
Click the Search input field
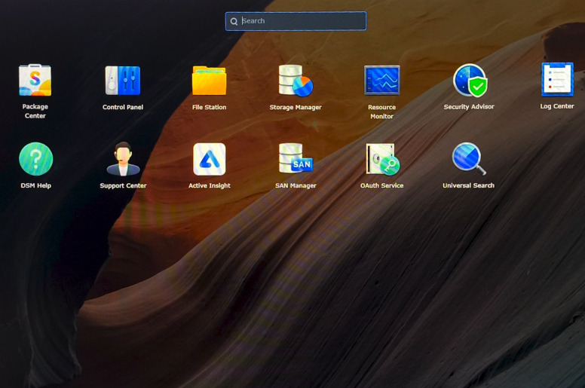(x=296, y=21)
